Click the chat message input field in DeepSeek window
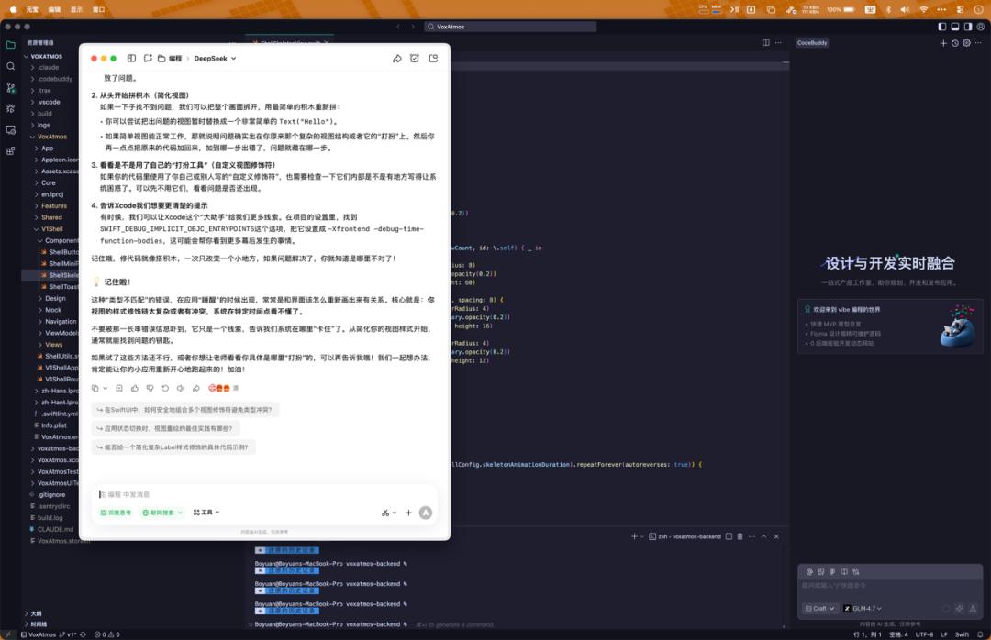Viewport: 991px width, 640px height. (x=265, y=495)
